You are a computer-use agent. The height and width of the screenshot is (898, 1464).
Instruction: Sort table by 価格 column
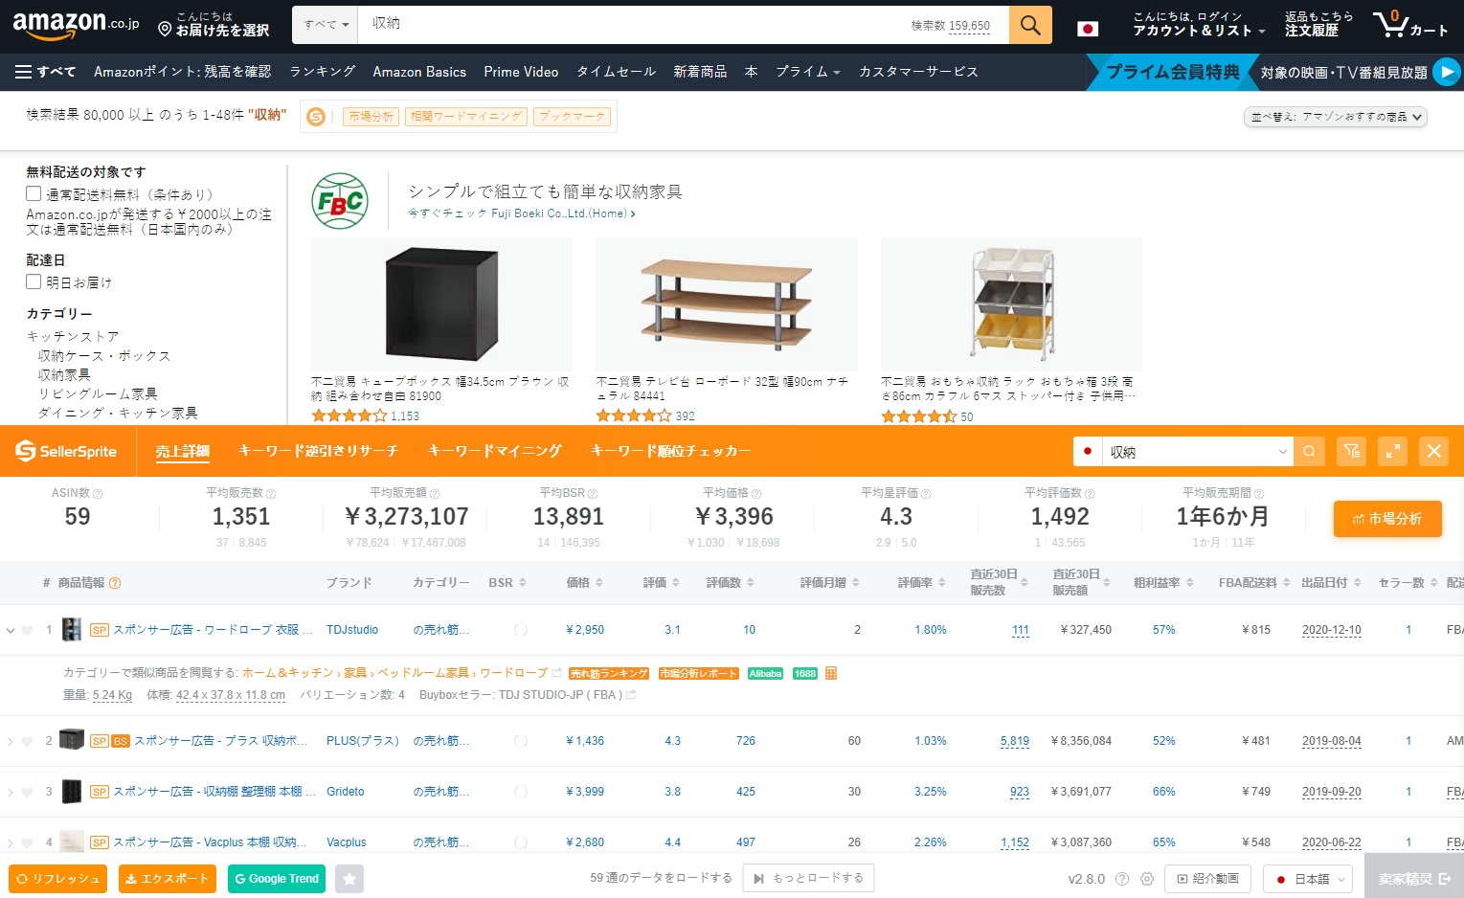584,583
